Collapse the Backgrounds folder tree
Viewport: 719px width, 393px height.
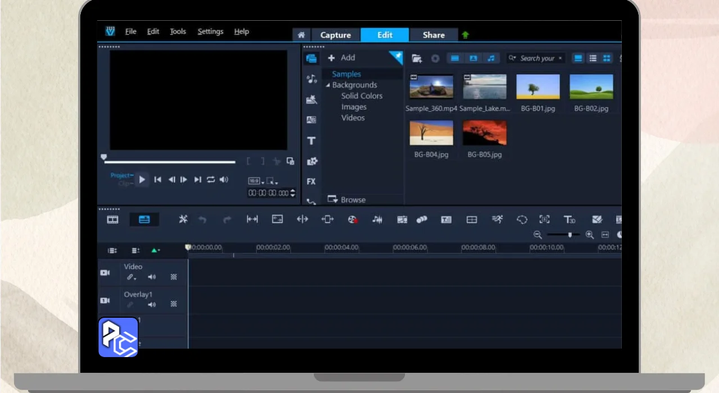[328, 85]
